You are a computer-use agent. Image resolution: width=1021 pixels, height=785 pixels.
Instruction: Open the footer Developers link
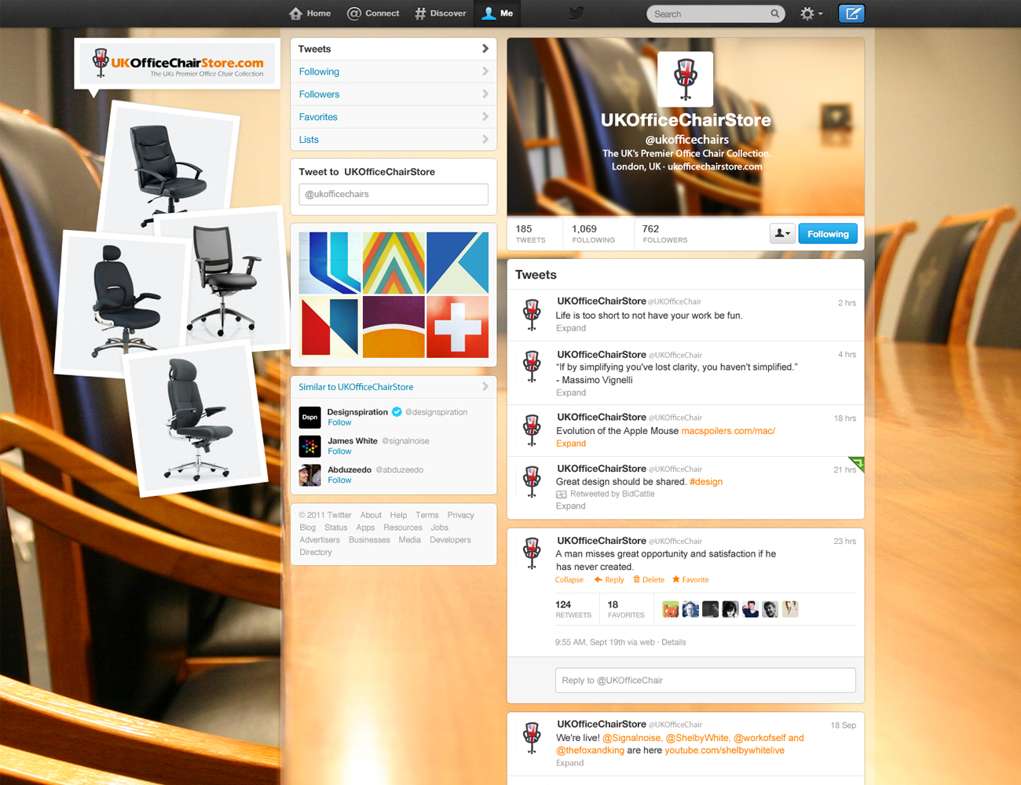(x=450, y=540)
